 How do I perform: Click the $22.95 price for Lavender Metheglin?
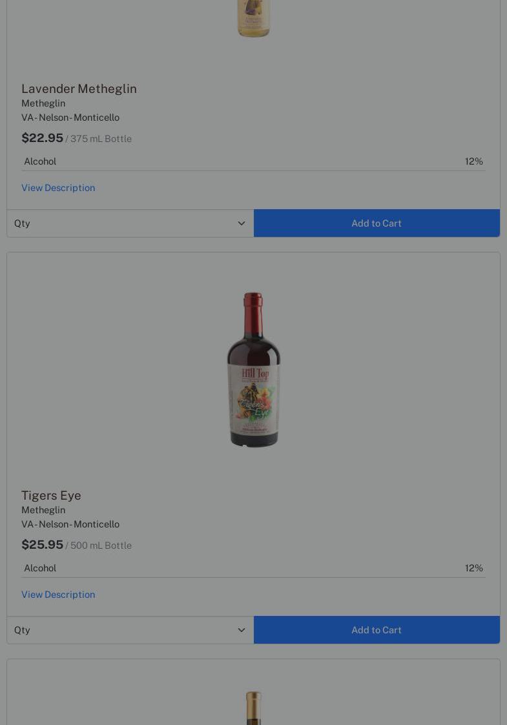[x=43, y=138]
